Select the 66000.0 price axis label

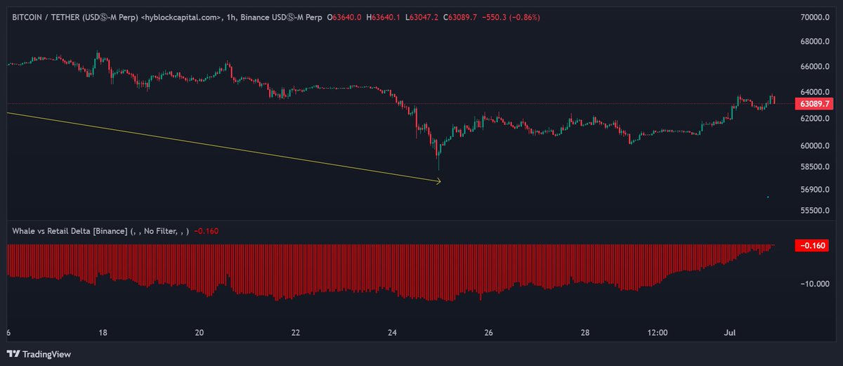click(814, 67)
